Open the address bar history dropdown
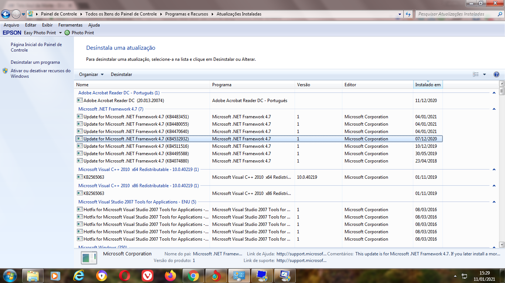Image resolution: width=505 pixels, height=283 pixels. pos(400,14)
